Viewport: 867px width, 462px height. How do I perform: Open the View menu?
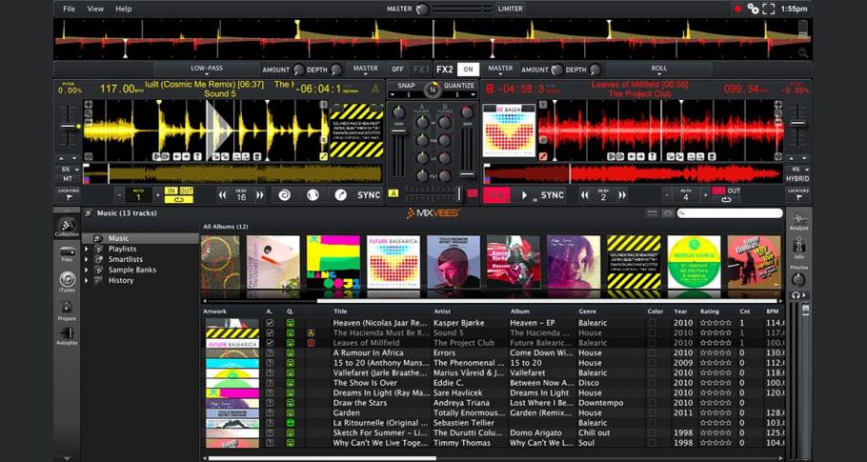[95, 9]
